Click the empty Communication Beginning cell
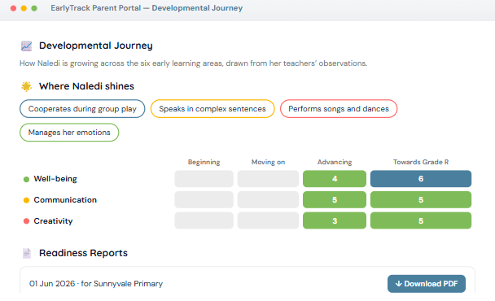 point(204,200)
